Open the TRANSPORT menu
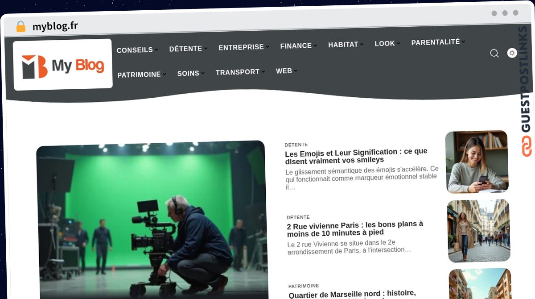Viewport: 535px width, 299px height. point(238,72)
